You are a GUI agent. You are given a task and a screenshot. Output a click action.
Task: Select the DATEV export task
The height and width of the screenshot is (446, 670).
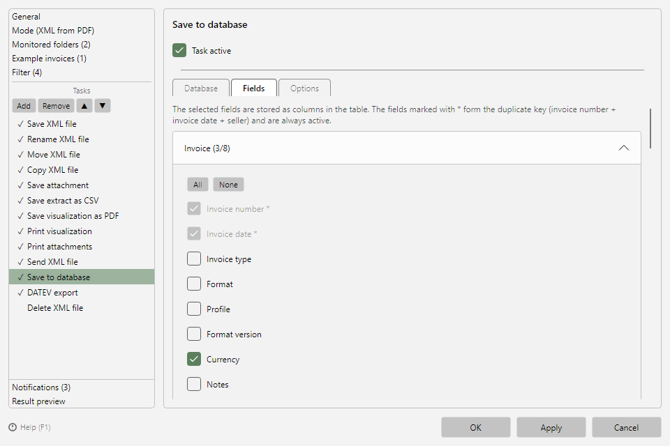81,293
